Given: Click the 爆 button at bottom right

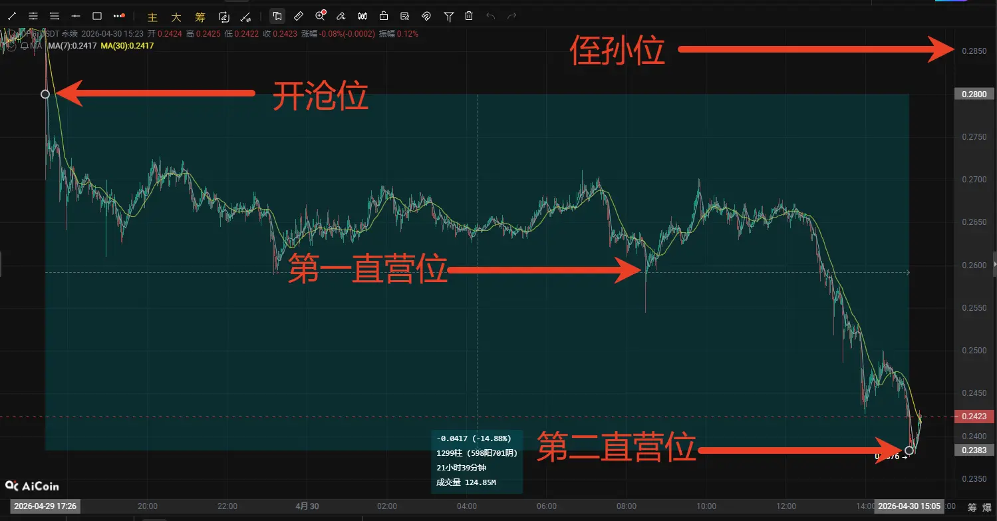Looking at the screenshot, I should tap(988, 508).
